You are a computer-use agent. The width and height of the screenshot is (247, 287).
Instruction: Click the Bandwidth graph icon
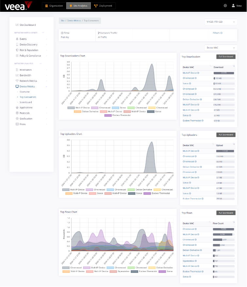pos(17,75)
